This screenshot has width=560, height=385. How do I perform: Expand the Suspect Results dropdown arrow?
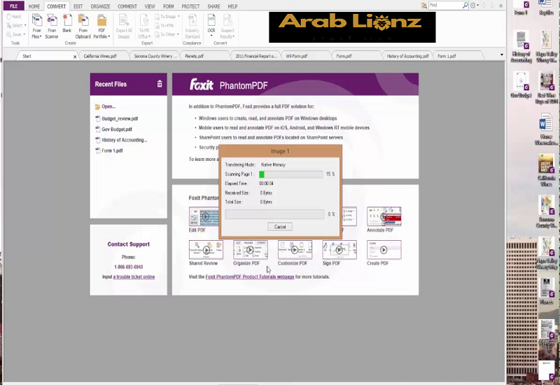coord(234,36)
